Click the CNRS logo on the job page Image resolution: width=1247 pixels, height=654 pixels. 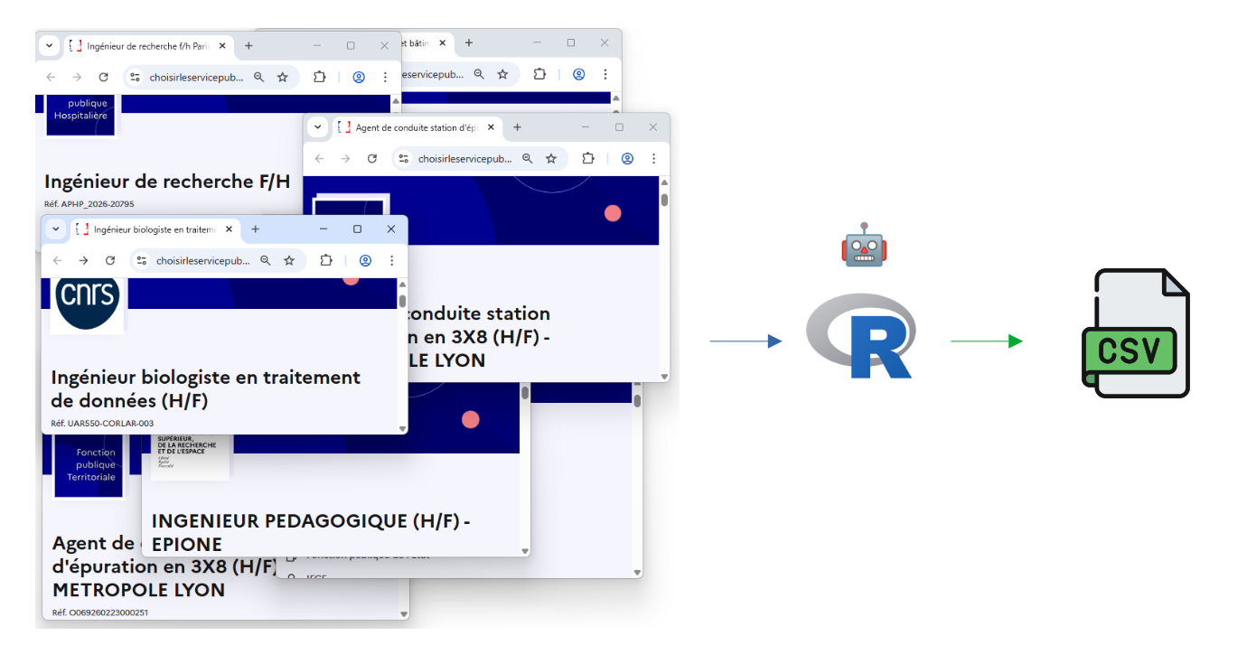tap(86, 301)
